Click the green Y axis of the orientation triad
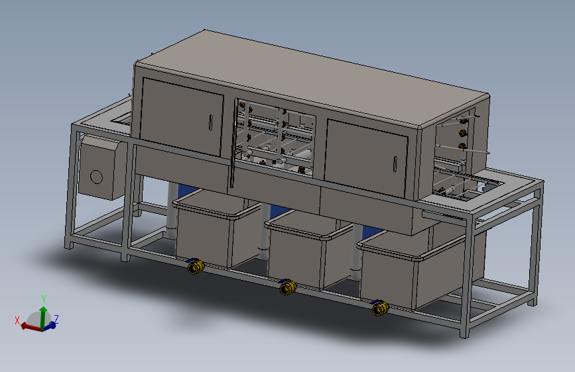This screenshot has width=575, height=372. 43,318
